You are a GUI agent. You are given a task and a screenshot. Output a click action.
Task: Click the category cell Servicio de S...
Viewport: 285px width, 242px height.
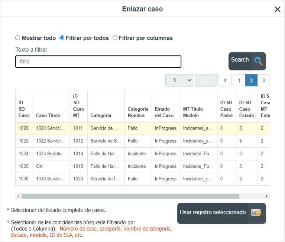[106, 141]
